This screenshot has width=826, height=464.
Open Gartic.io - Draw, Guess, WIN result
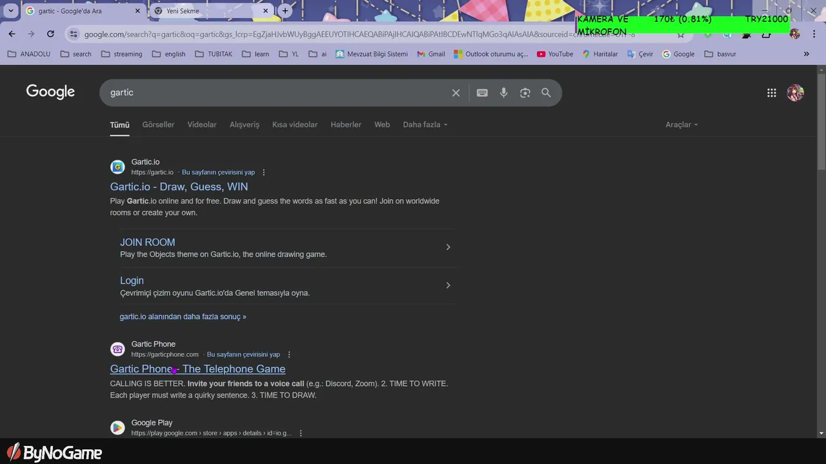[x=179, y=187]
